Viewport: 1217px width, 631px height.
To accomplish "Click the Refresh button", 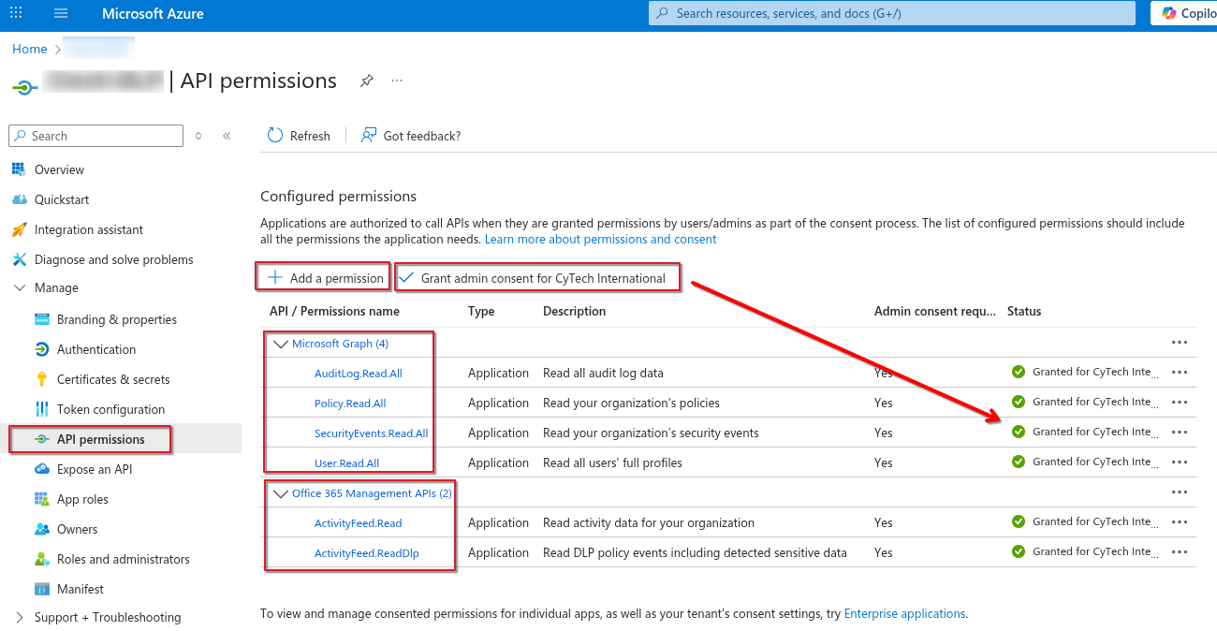I will click(299, 136).
